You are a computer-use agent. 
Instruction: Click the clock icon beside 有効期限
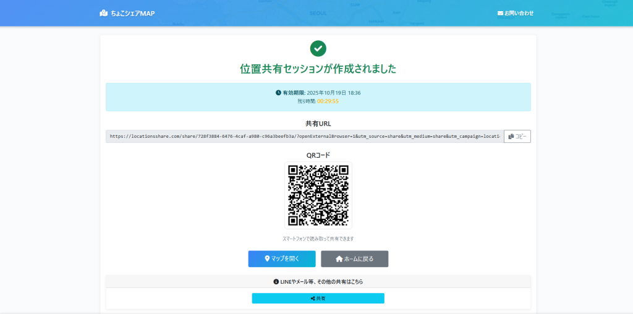(278, 93)
